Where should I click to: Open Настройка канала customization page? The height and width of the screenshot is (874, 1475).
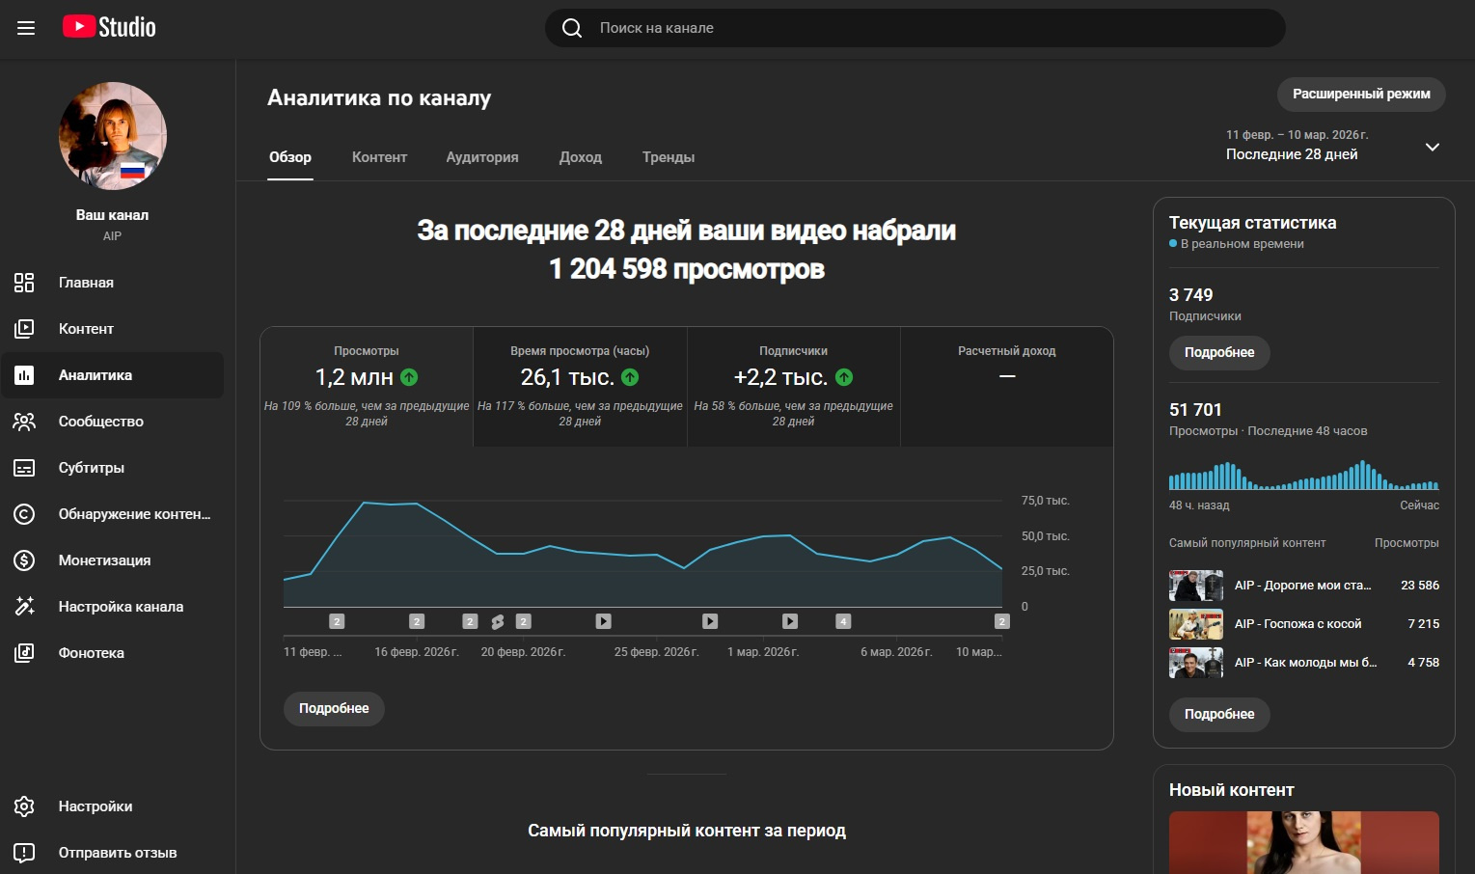(121, 607)
